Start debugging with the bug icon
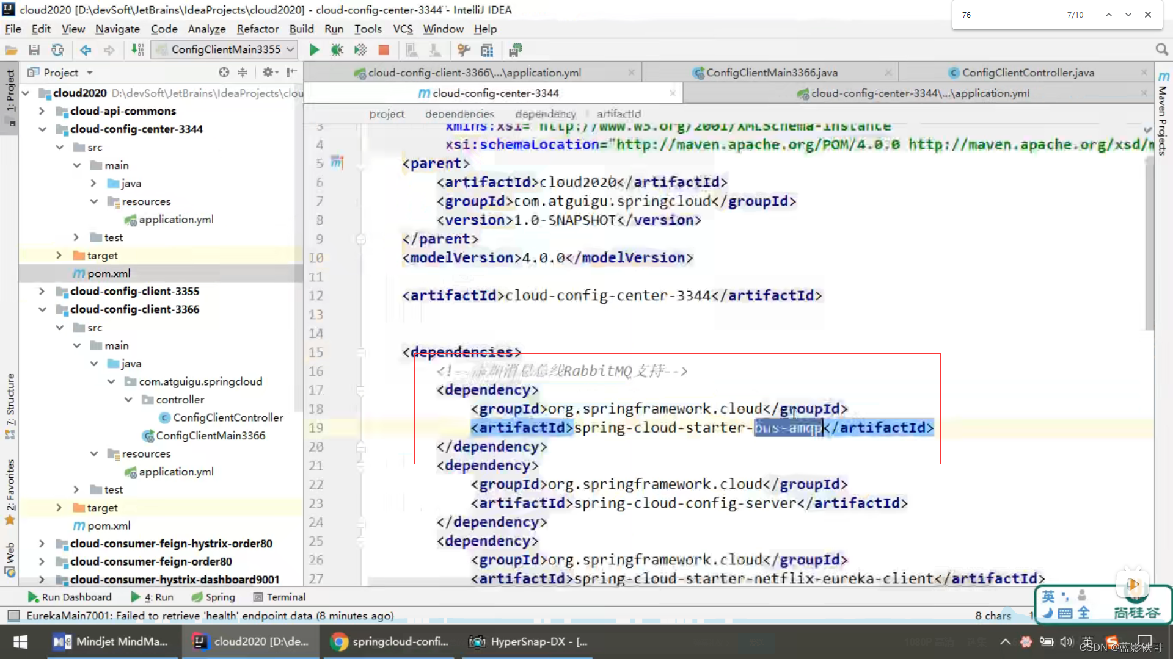1173x659 pixels. [337, 50]
